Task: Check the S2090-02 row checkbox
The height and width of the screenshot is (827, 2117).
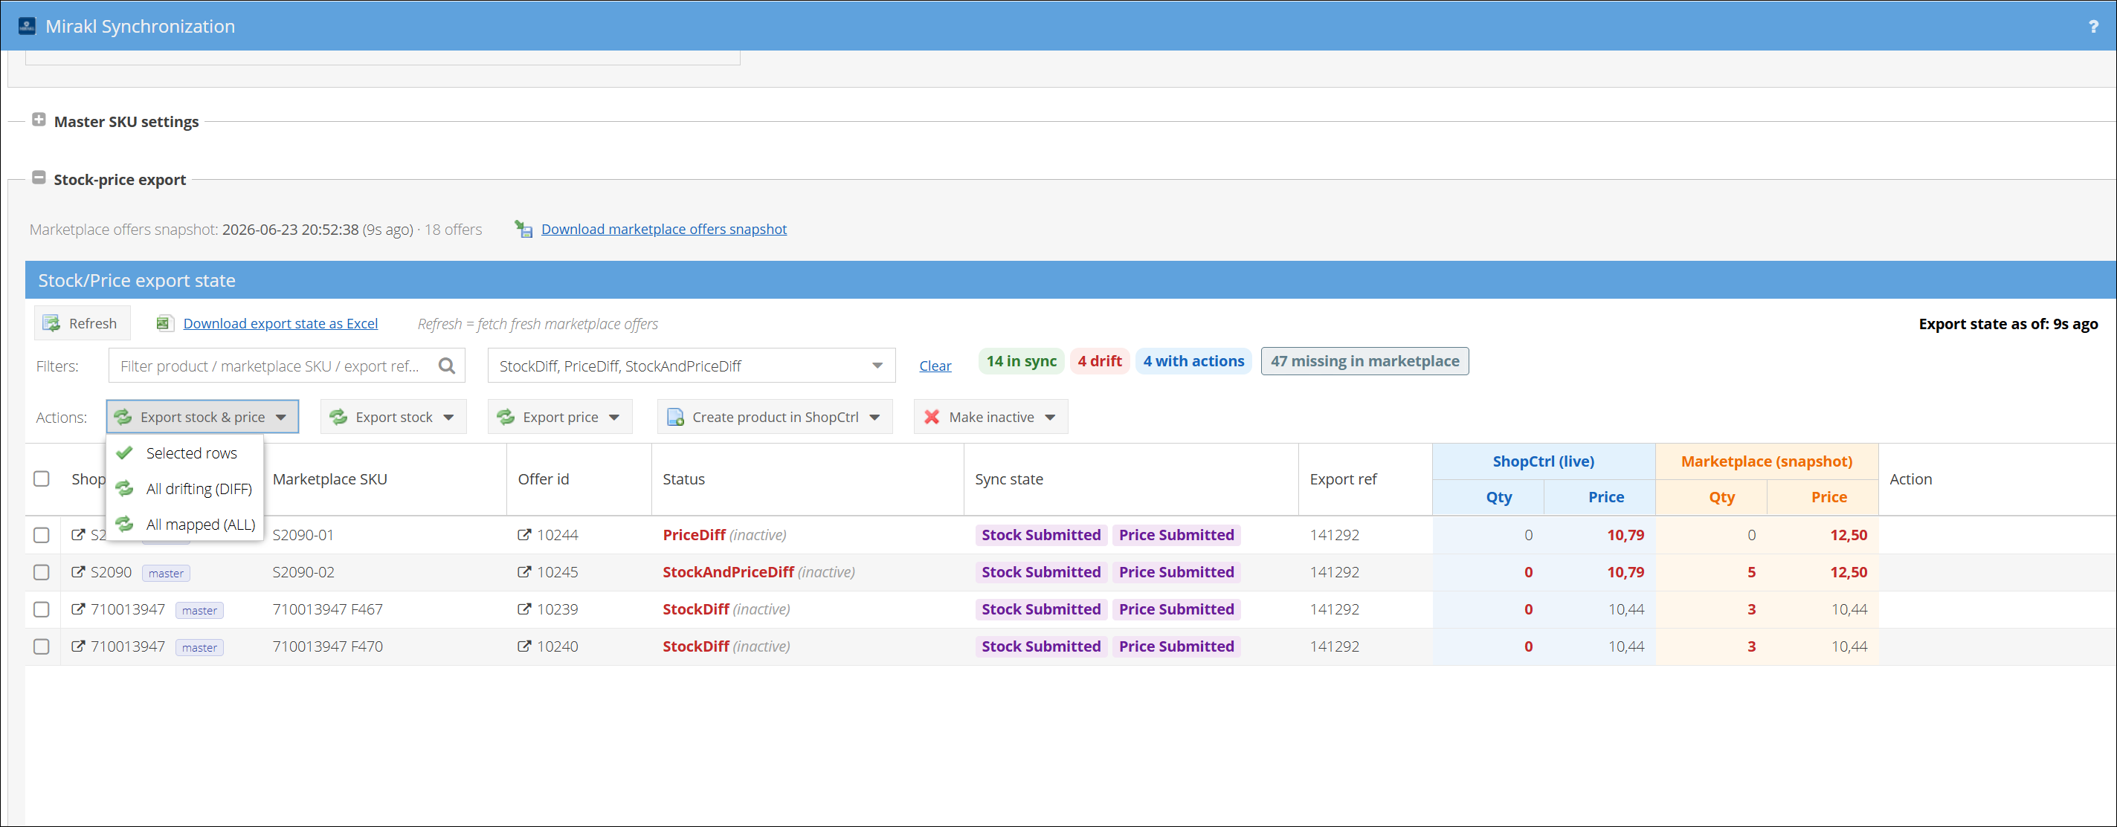Action: tap(41, 572)
